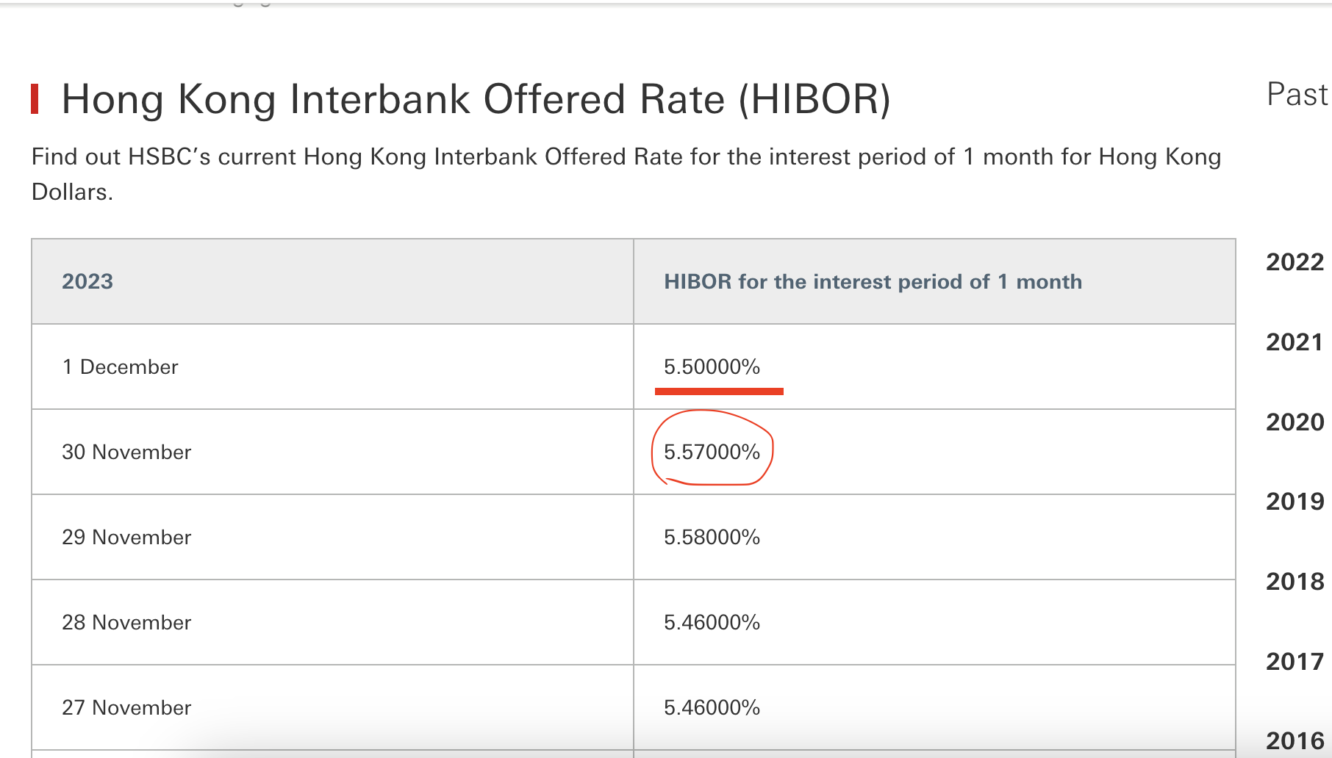Select the 2018 year entry

click(x=1294, y=582)
